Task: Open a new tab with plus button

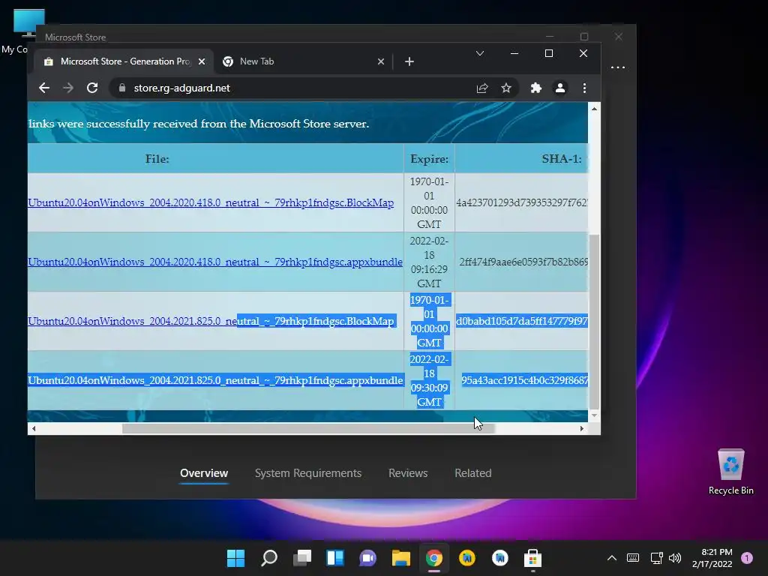Action: [x=409, y=61]
